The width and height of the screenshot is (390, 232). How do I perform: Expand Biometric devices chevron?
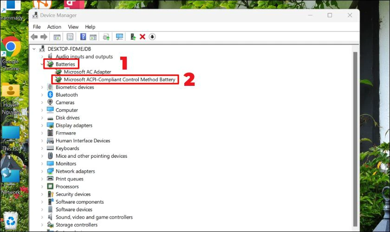point(42,87)
